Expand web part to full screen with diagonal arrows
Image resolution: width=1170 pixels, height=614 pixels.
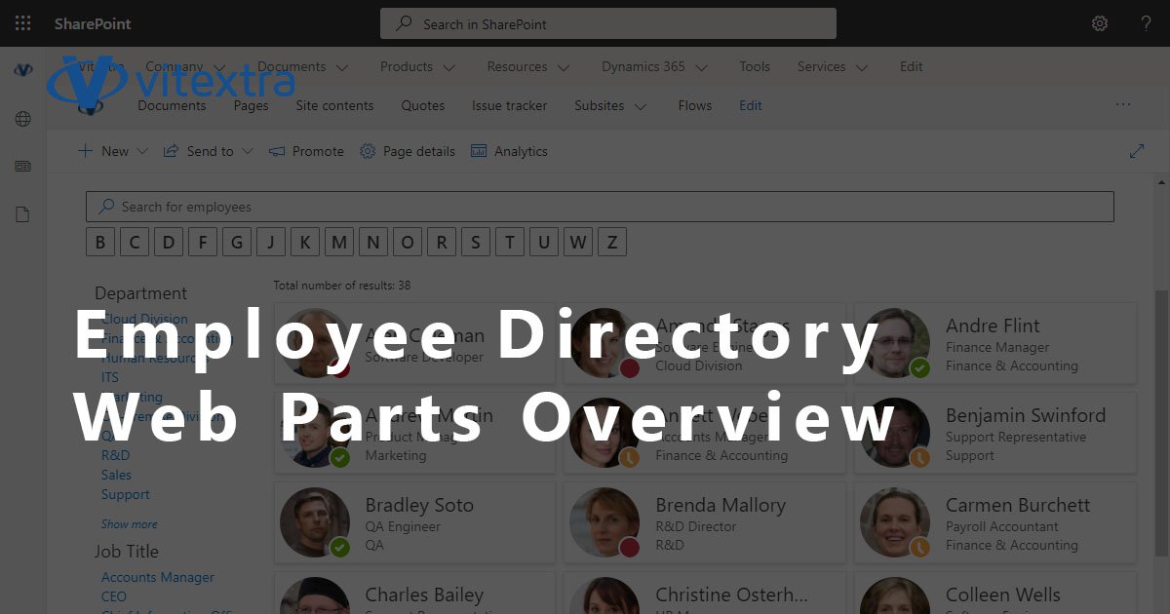coord(1137,151)
